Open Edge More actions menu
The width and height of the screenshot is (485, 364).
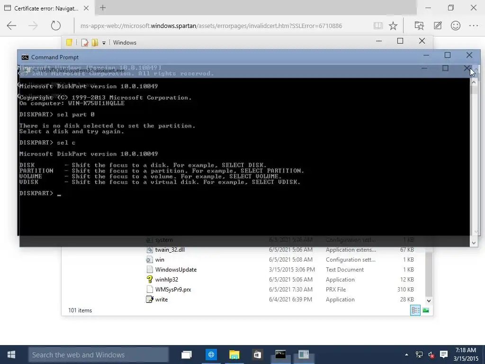[x=474, y=26]
